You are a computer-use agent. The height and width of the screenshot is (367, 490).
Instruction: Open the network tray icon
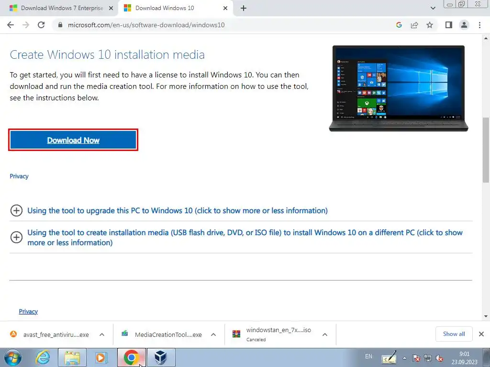click(427, 358)
